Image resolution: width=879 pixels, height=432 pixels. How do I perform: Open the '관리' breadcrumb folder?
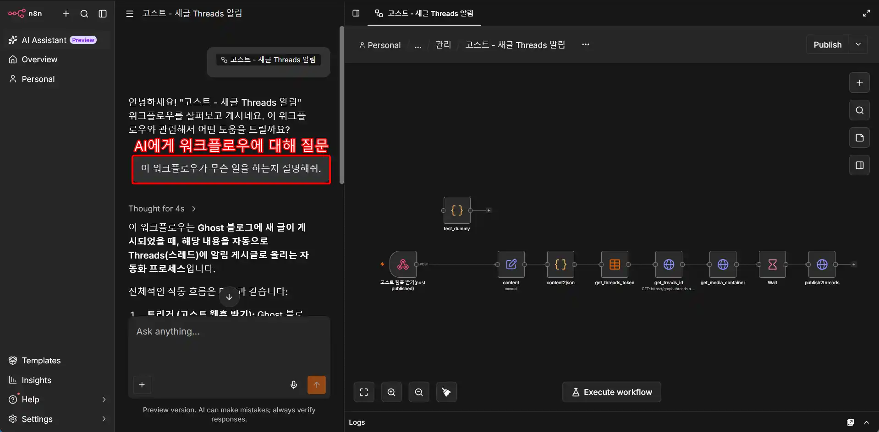pos(443,45)
